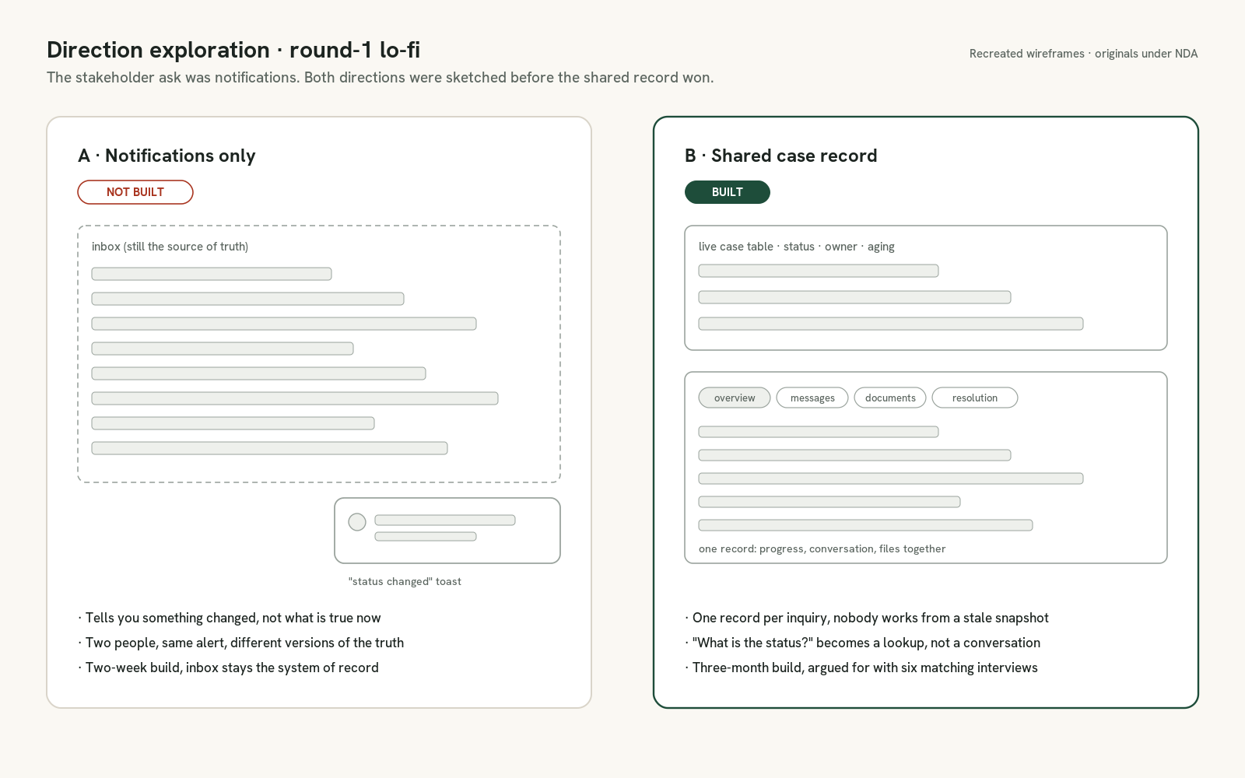Click the NOT BUILT badge

point(135,192)
